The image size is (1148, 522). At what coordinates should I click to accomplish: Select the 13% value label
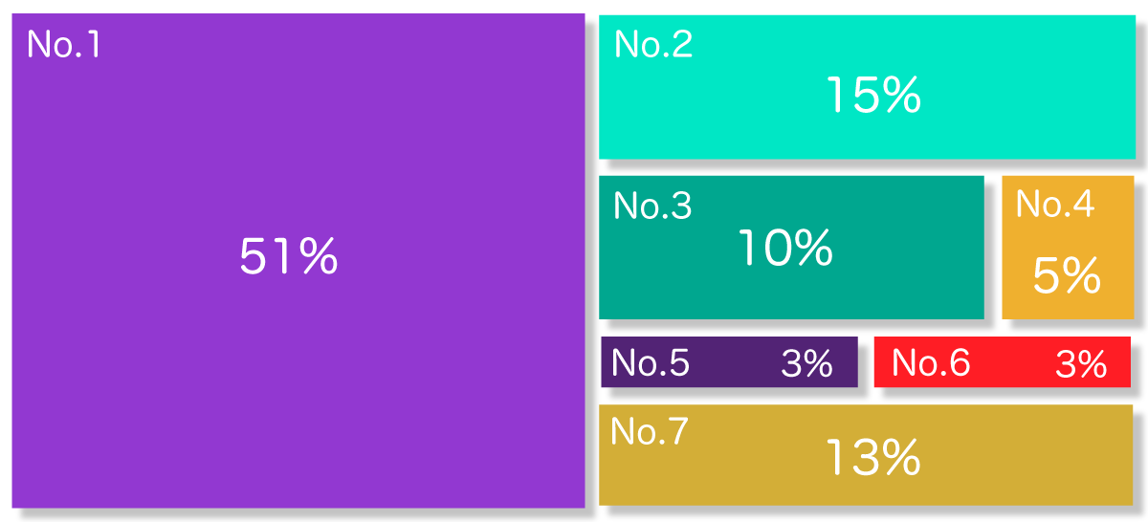coord(872,458)
